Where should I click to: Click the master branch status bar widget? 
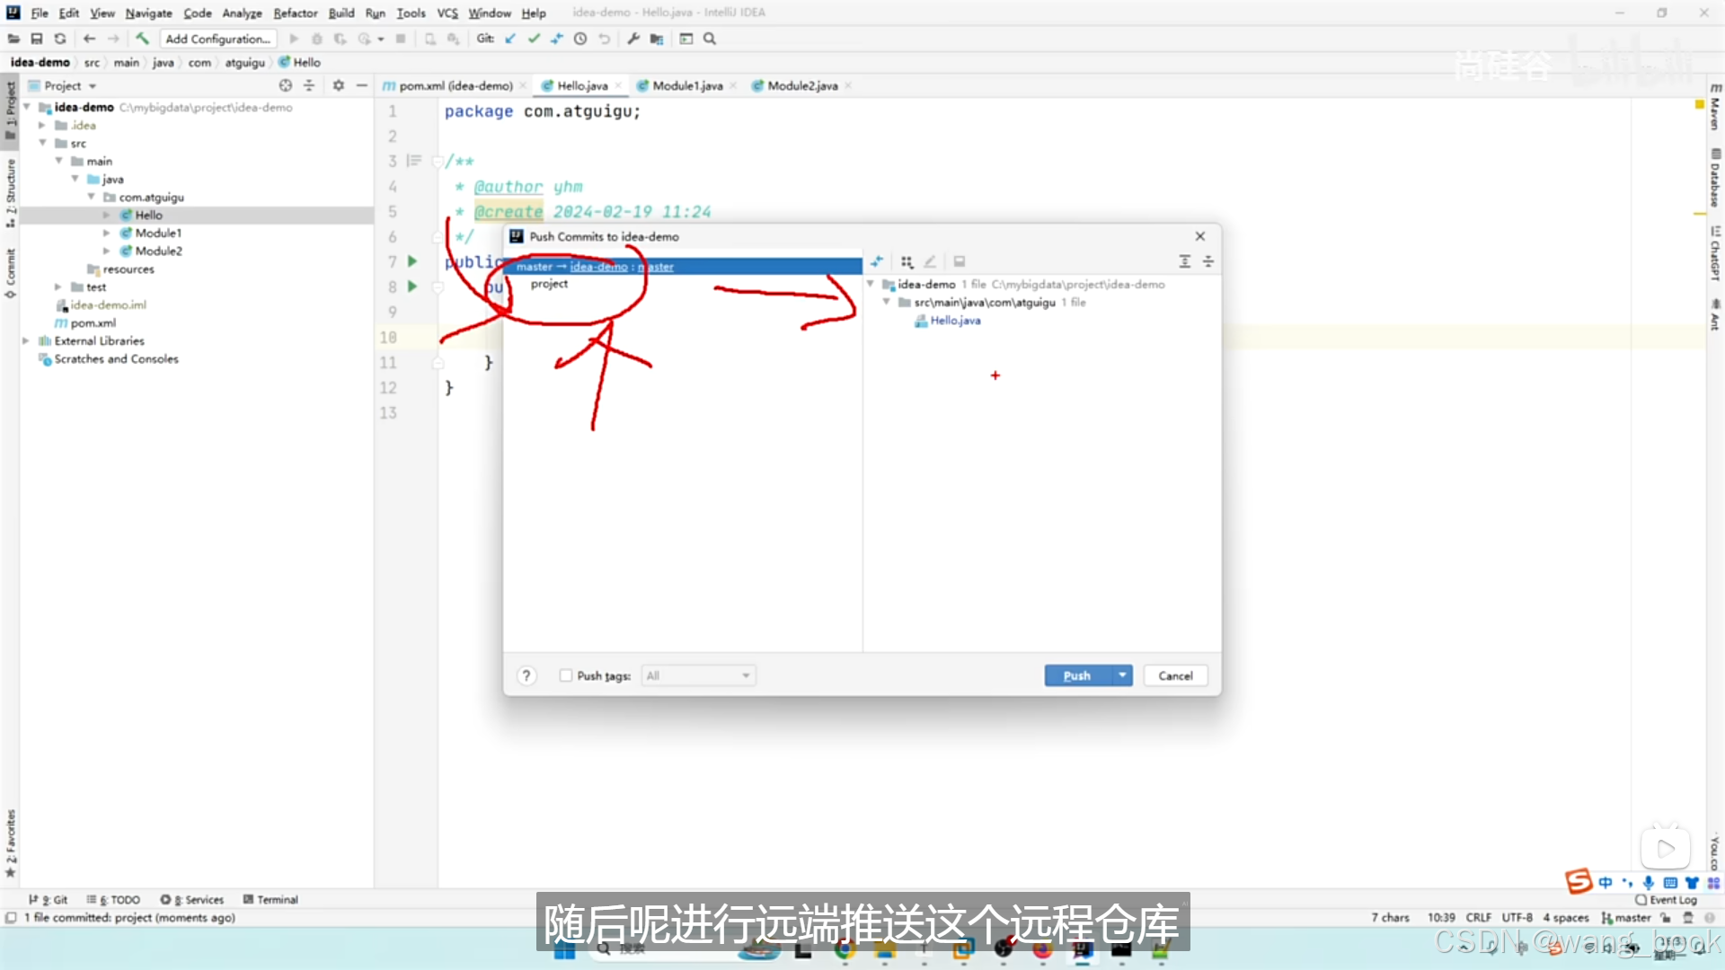1626,917
